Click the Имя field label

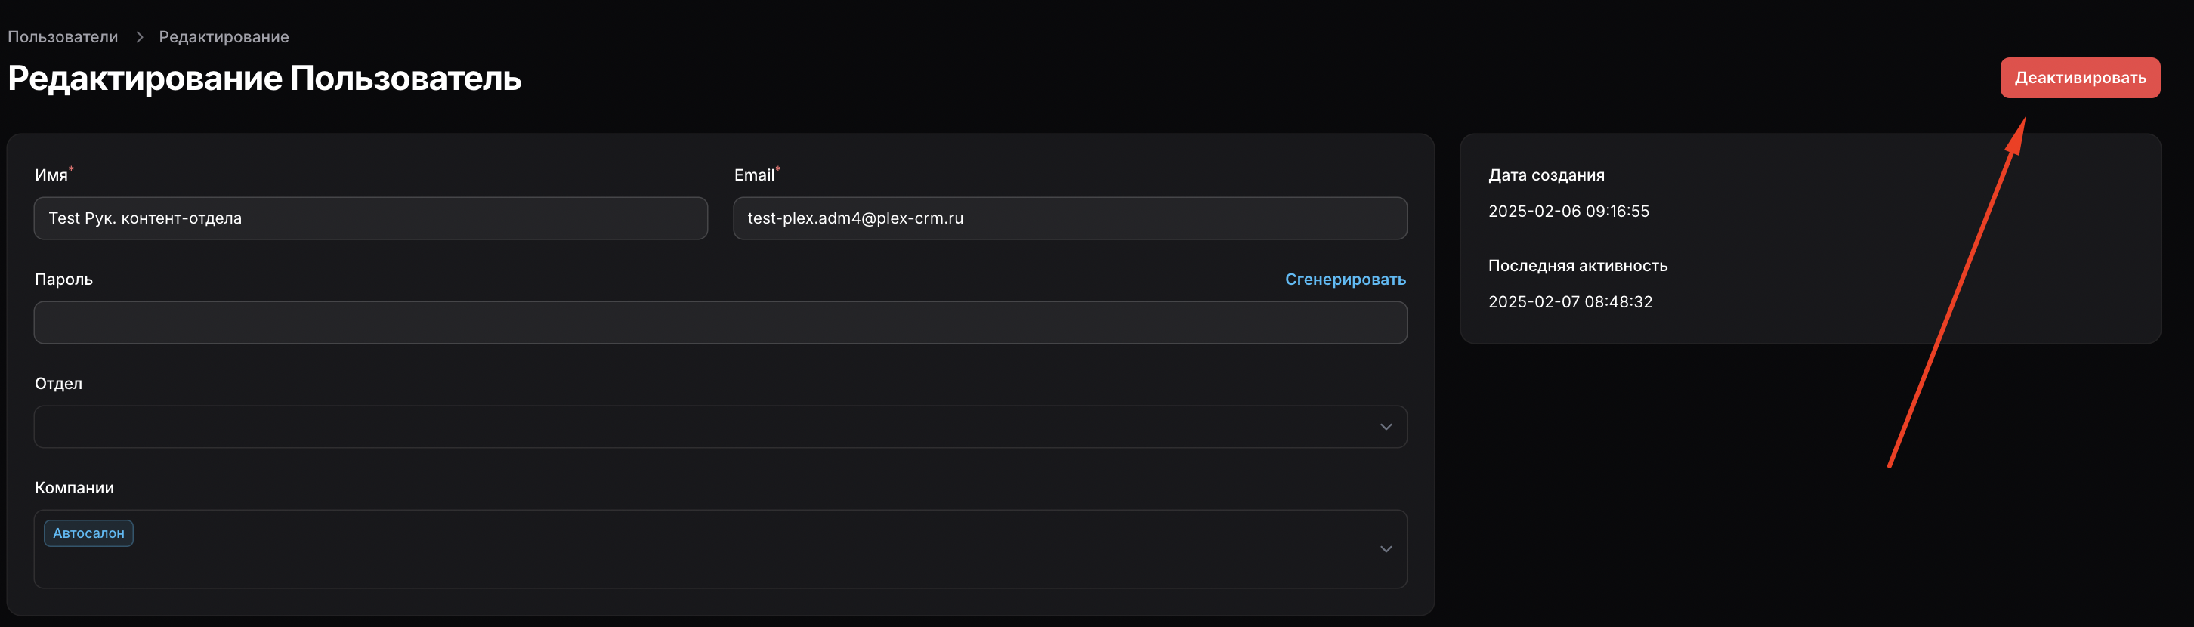point(51,175)
